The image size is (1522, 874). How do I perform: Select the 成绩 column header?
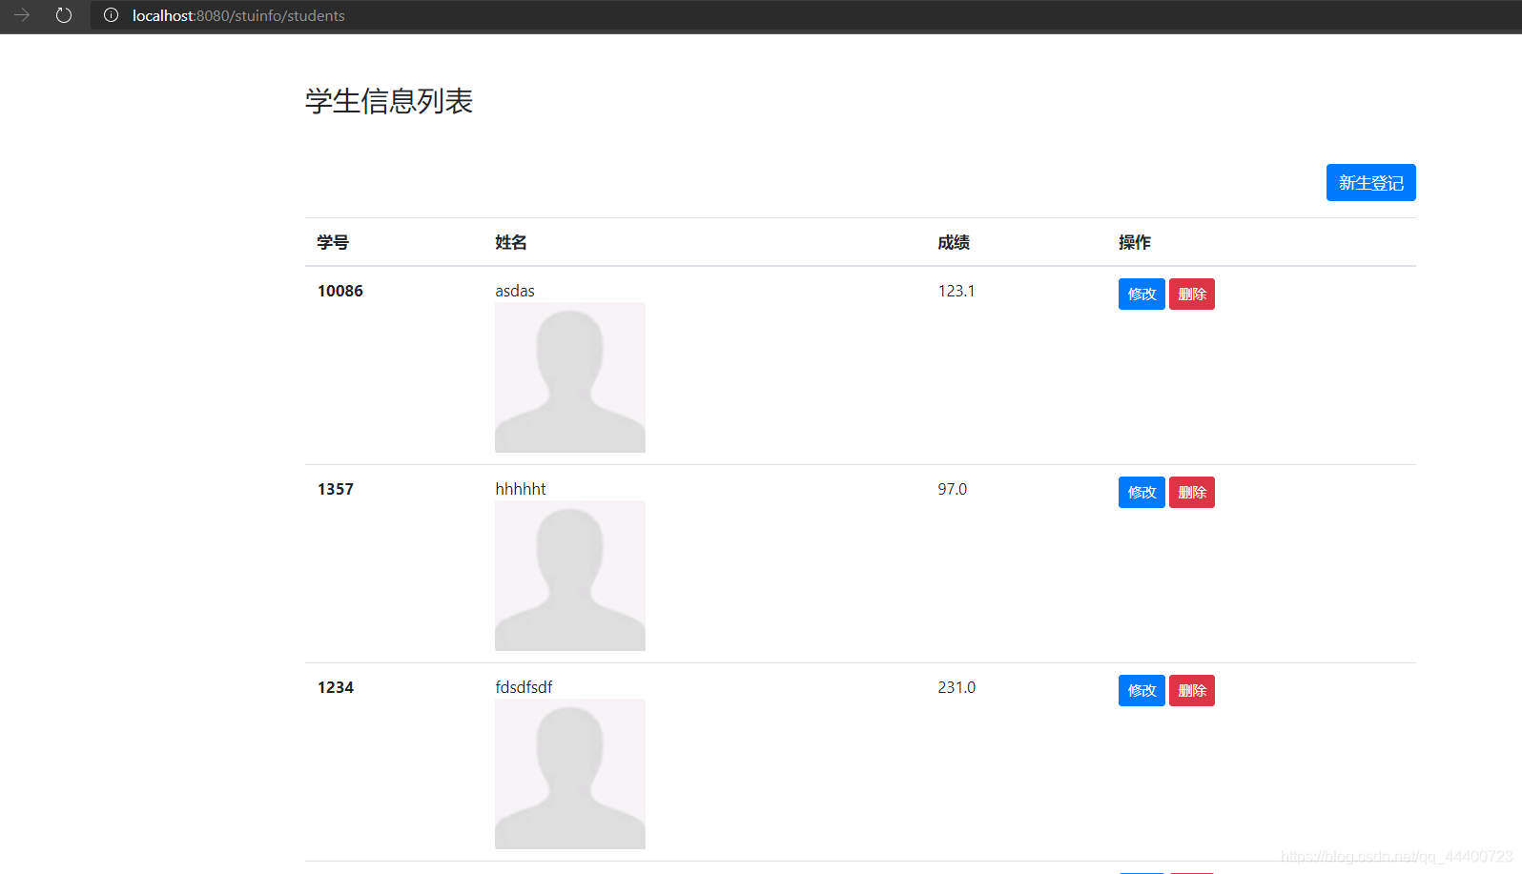click(954, 242)
